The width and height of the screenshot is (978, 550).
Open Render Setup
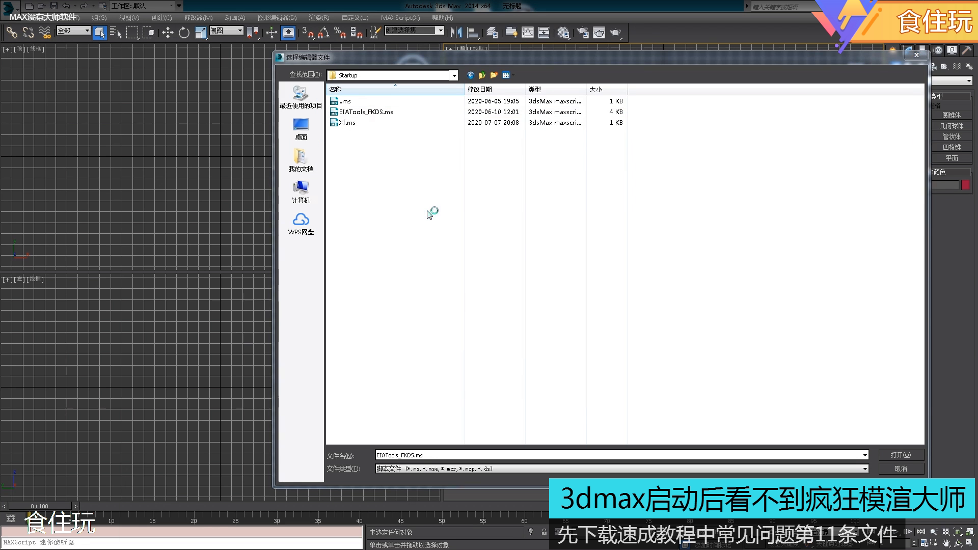coord(583,33)
